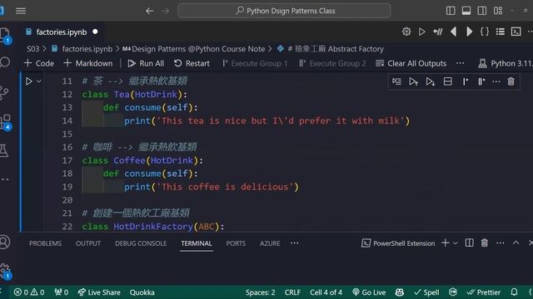The height and width of the screenshot is (299, 533).
Task: Click run by line icon in cell toolbar
Action: click(x=396, y=81)
